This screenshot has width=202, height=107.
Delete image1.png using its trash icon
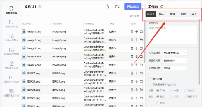(x=132, y=31)
